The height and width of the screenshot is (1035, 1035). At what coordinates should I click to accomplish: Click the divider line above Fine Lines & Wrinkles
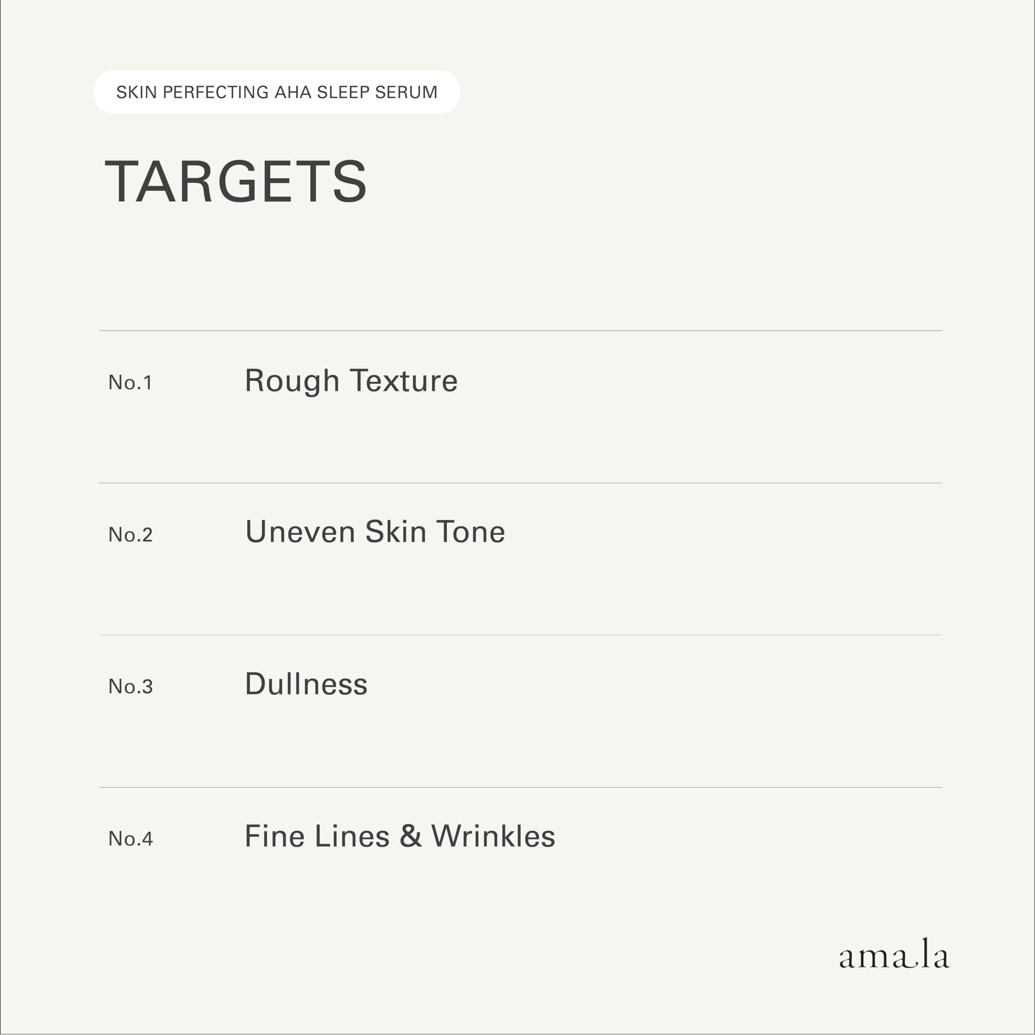point(520,787)
